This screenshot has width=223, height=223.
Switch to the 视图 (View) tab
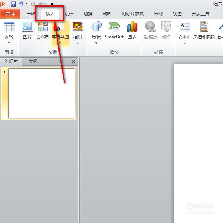[177, 14]
